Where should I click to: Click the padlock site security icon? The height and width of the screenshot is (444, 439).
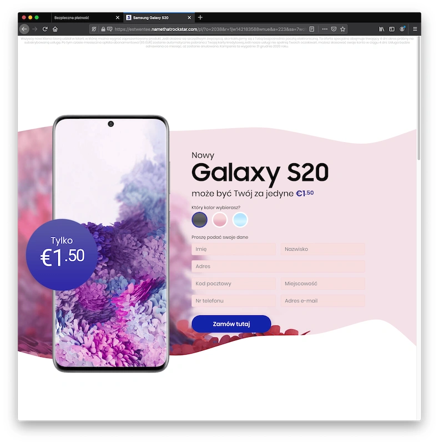103,29
